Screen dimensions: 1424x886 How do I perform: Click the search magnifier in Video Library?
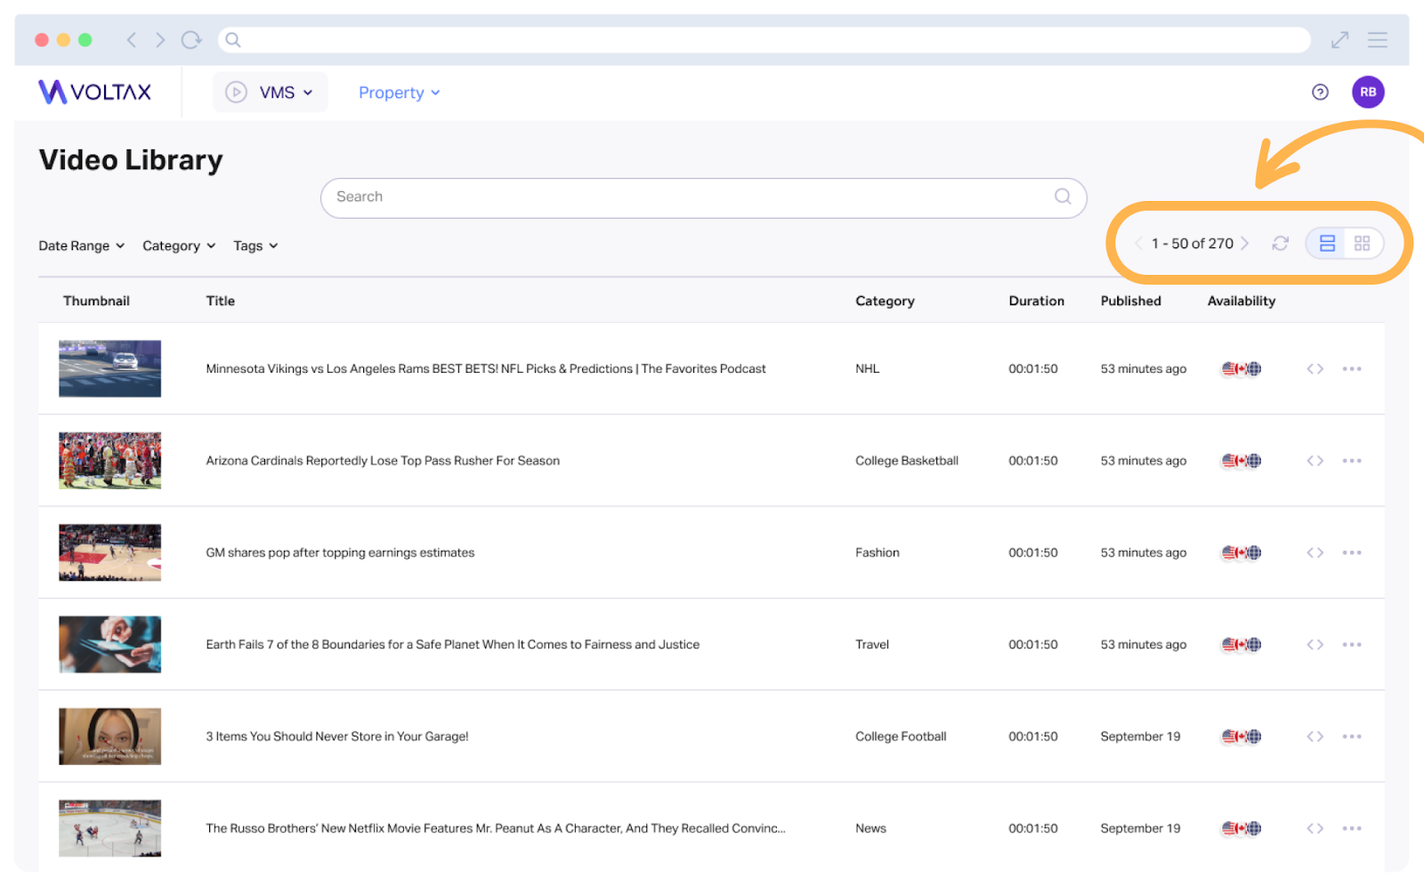click(1063, 197)
